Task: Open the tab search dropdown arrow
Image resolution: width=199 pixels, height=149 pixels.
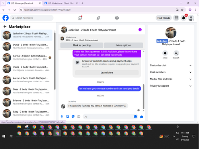Action: pyautogui.click(x=3, y=3)
